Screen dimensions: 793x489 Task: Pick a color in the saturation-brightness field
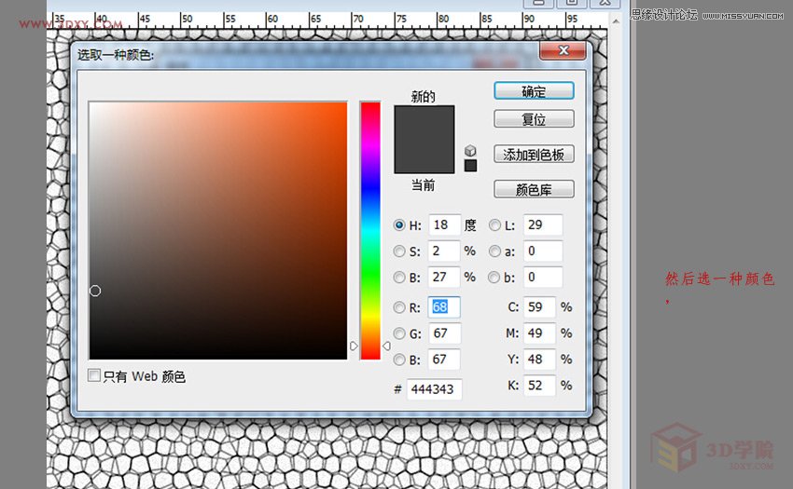tap(218, 231)
